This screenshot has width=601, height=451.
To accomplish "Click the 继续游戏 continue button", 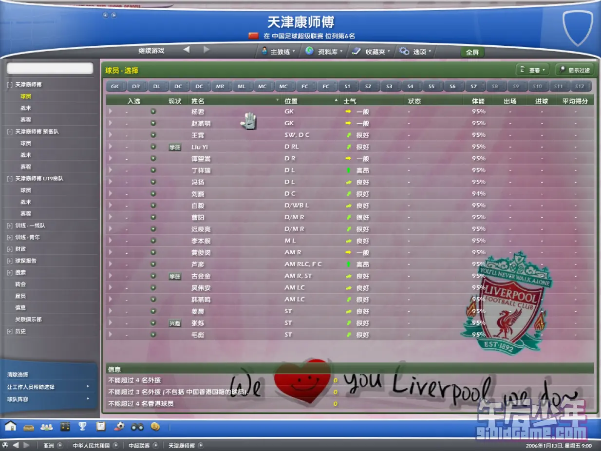I will pos(151,51).
